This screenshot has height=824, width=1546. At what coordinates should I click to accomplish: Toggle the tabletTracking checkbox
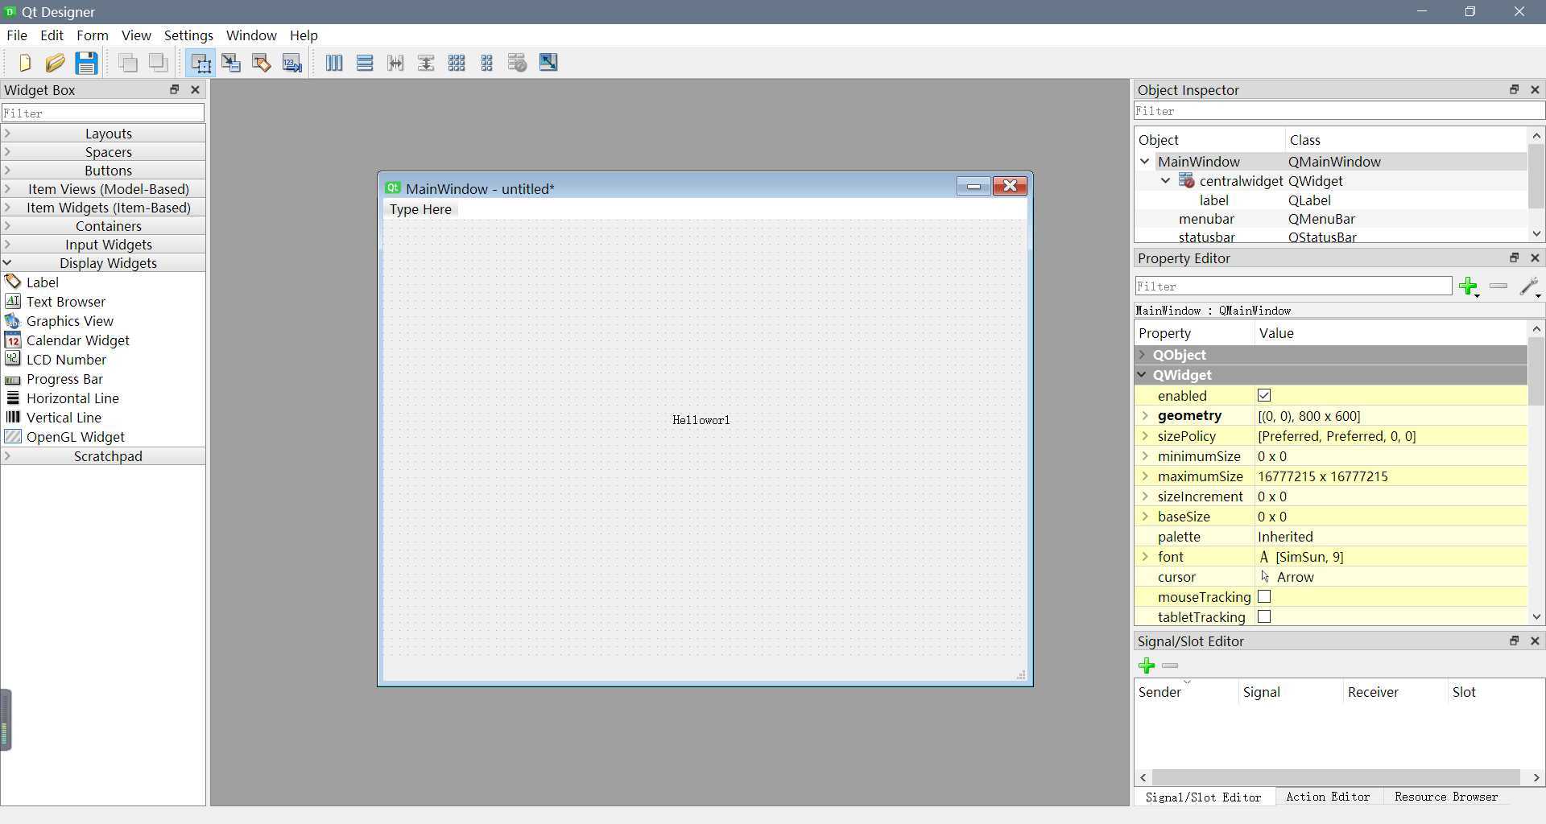click(x=1264, y=616)
